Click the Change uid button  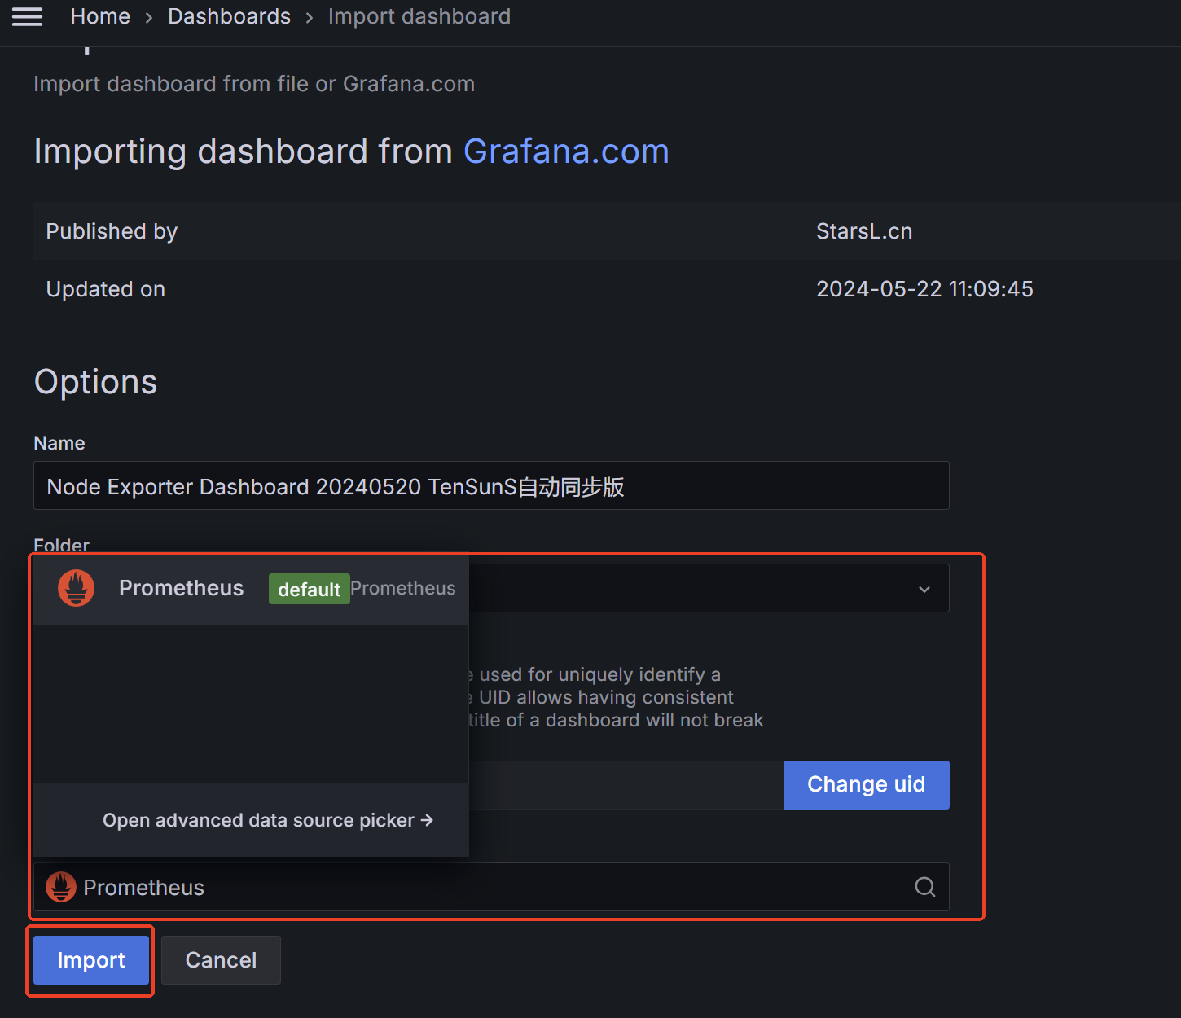866,784
